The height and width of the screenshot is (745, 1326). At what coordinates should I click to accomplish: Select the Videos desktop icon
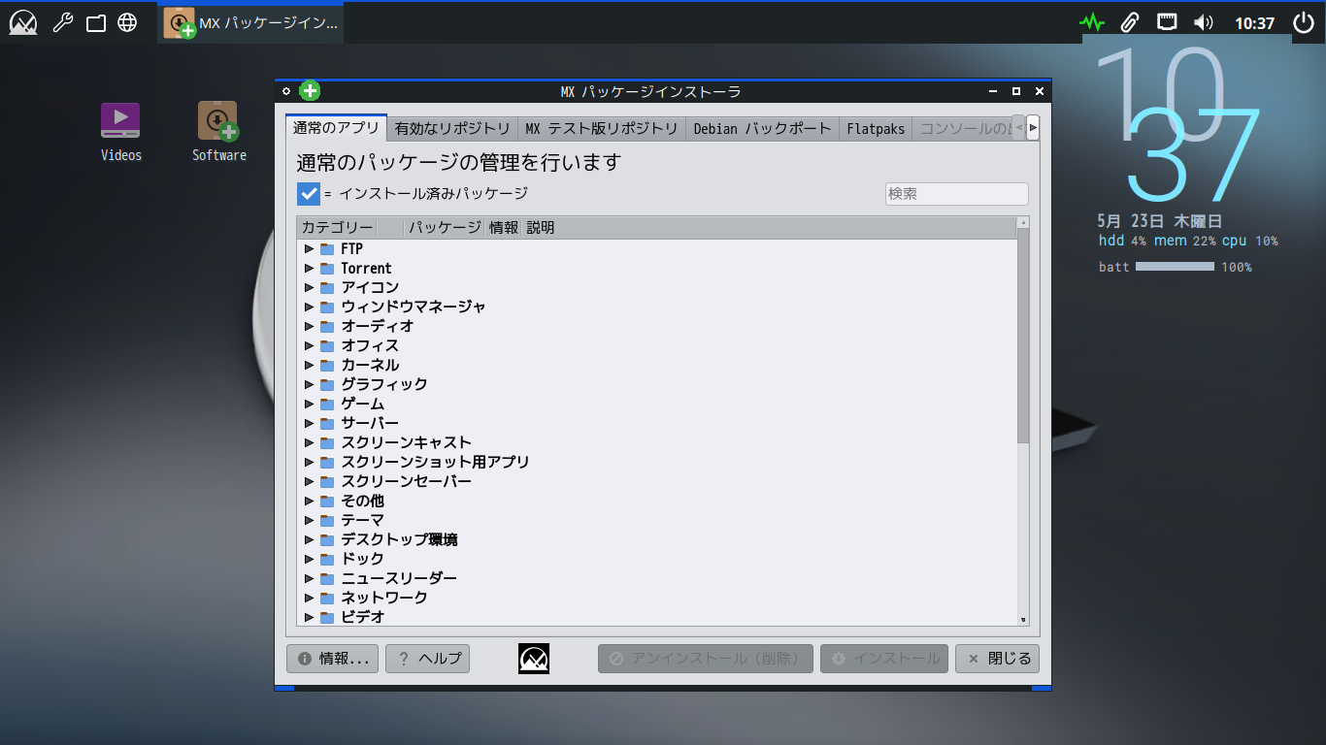click(x=120, y=132)
